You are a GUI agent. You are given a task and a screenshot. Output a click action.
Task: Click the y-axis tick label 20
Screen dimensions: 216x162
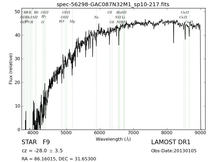pyautogui.click(x=17, y=83)
